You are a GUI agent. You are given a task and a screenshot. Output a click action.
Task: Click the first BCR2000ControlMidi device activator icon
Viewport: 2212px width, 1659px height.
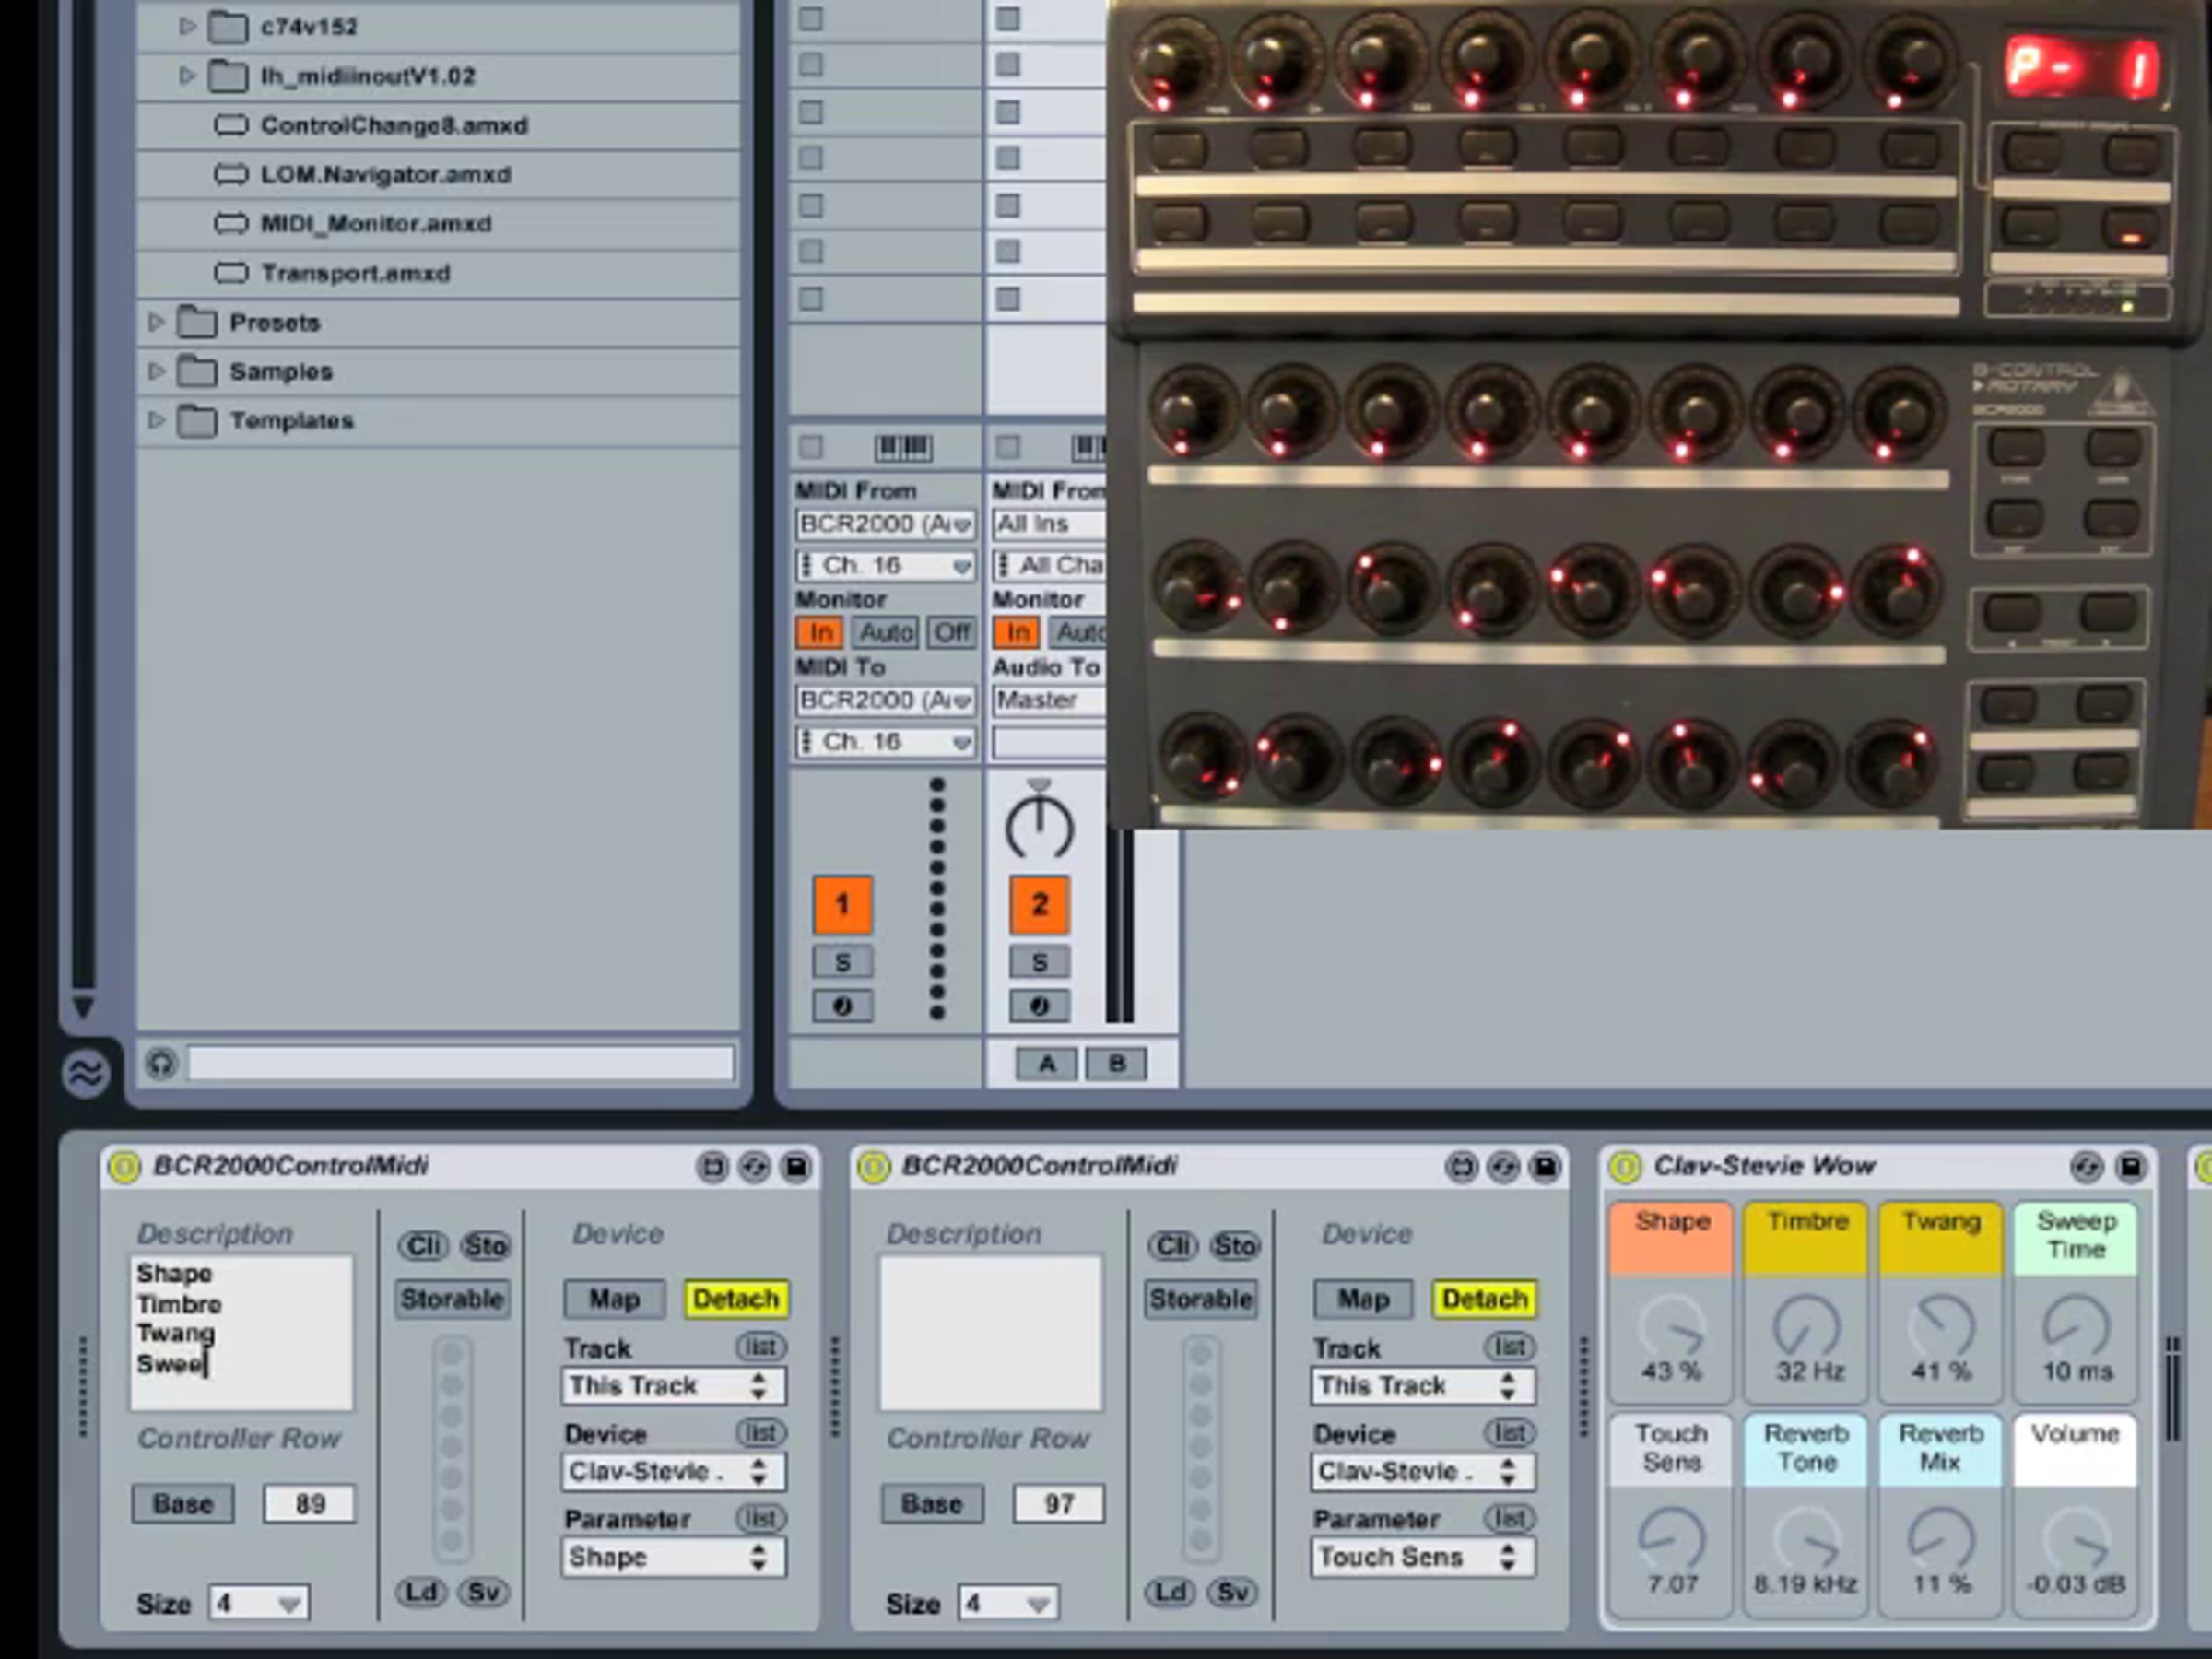pos(124,1167)
